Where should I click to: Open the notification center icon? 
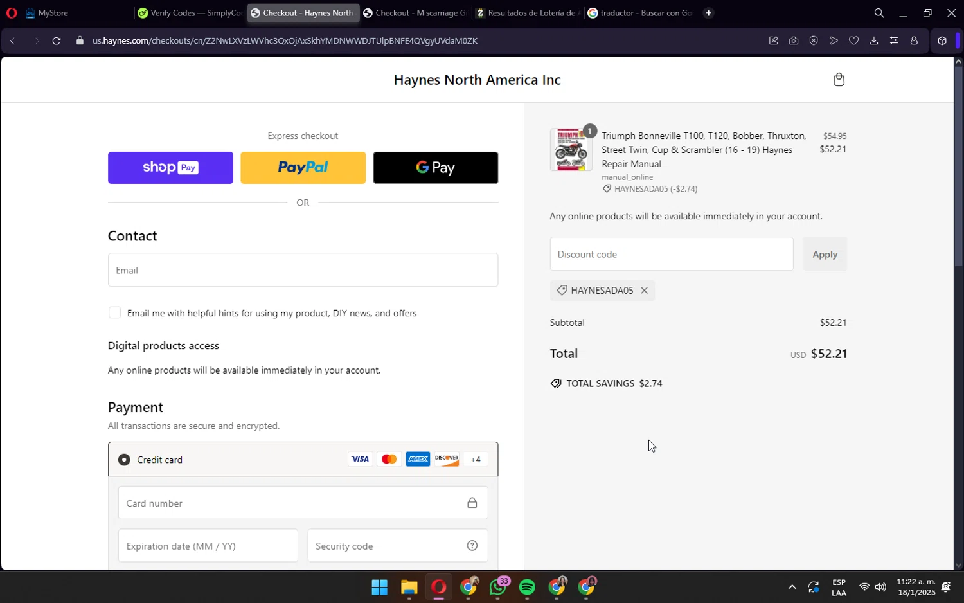click(946, 587)
